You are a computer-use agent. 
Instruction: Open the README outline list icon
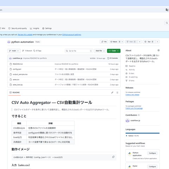(117, 93)
